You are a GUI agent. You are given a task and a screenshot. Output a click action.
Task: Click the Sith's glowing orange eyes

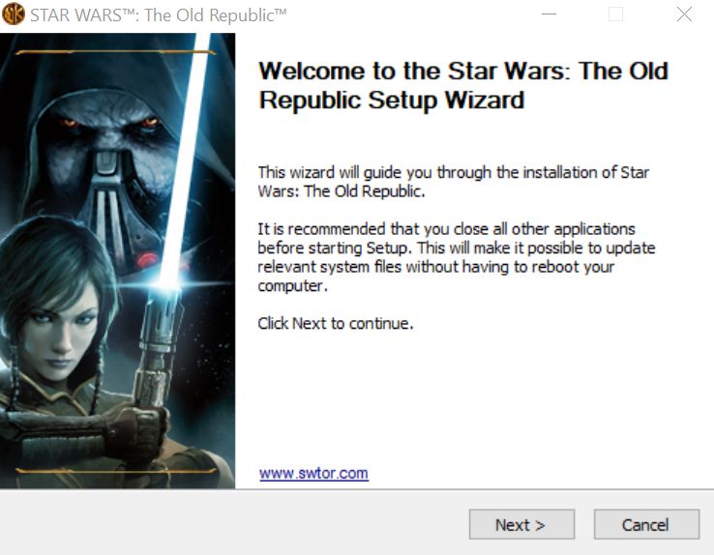coord(109,123)
